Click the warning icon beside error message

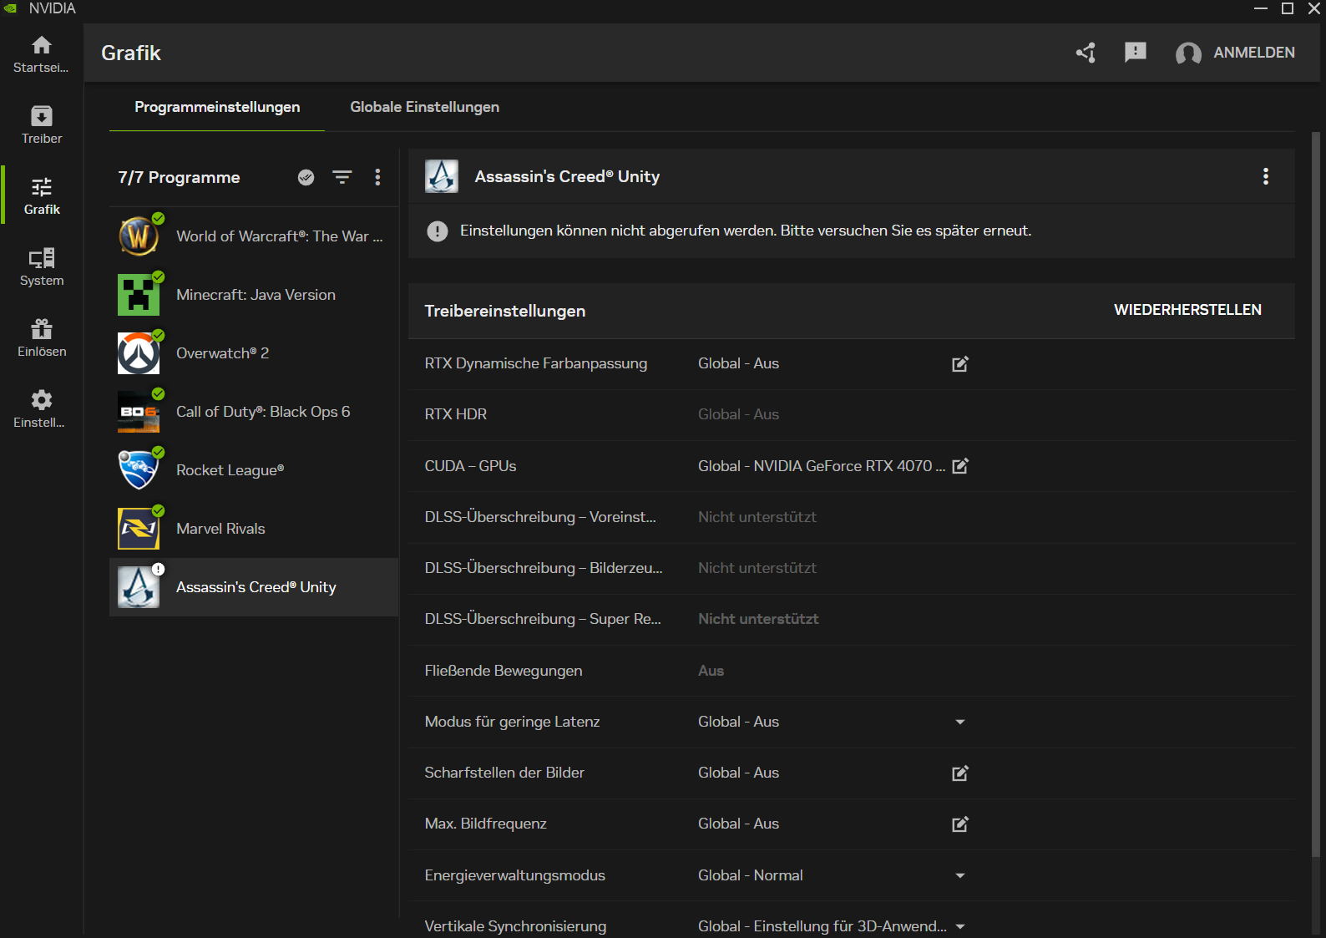[x=438, y=231]
